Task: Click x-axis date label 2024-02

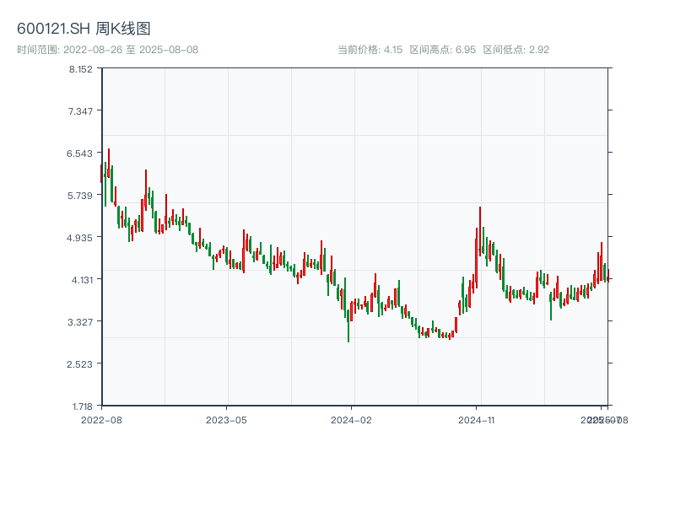Action: pyautogui.click(x=351, y=420)
